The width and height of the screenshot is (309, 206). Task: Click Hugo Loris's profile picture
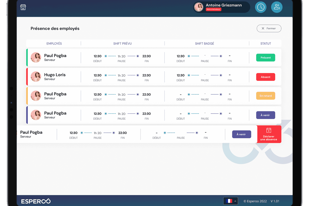[36, 77]
